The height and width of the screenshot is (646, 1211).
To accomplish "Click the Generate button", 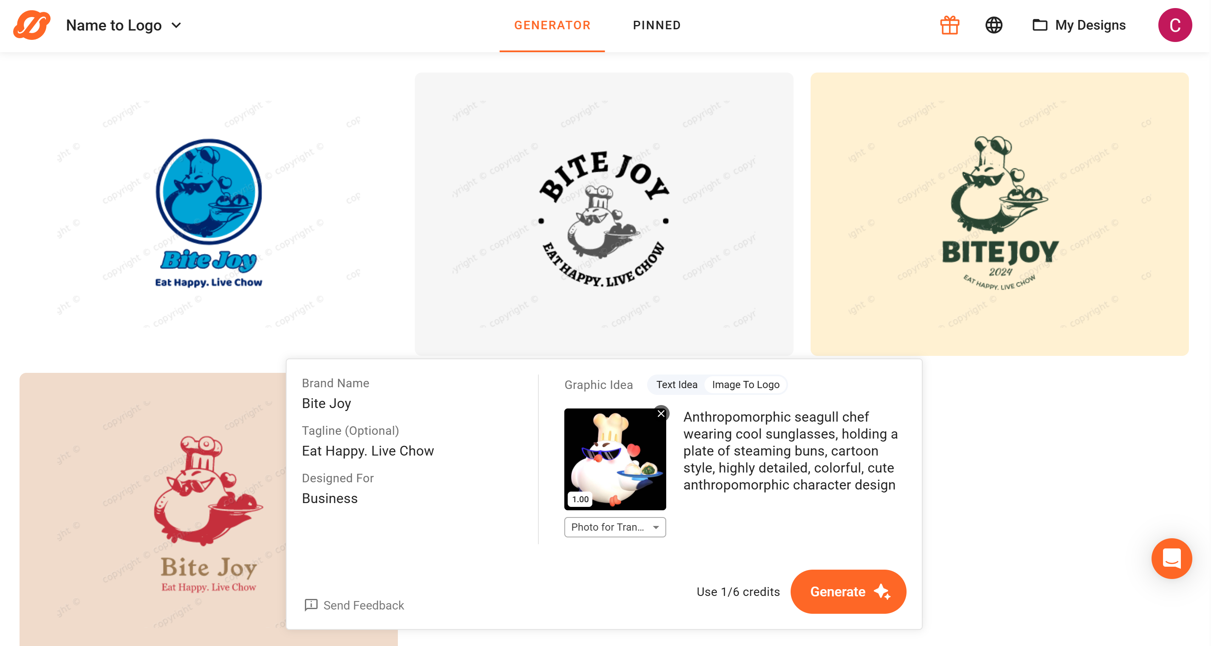I will 848,592.
